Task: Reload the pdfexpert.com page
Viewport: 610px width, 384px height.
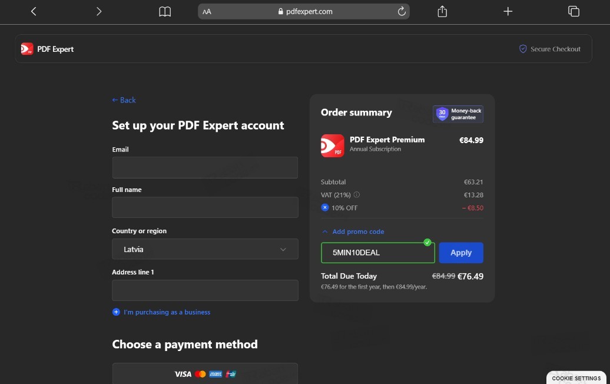Action: click(x=402, y=11)
